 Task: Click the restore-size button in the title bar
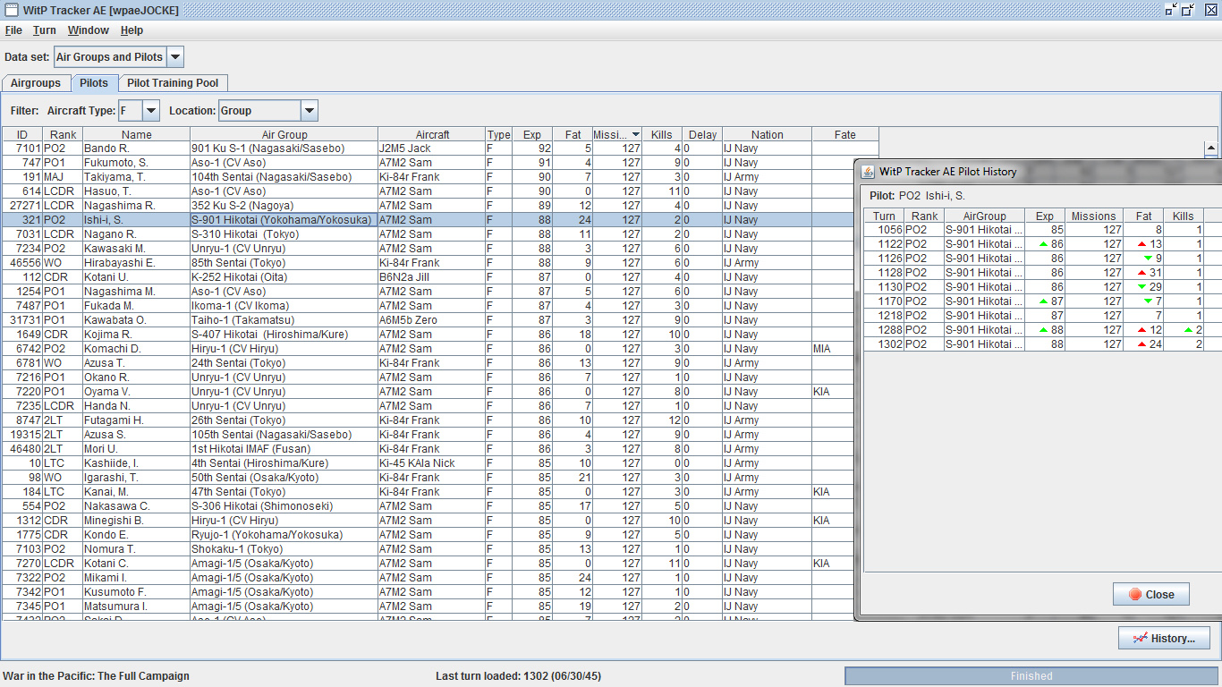pos(1188,10)
